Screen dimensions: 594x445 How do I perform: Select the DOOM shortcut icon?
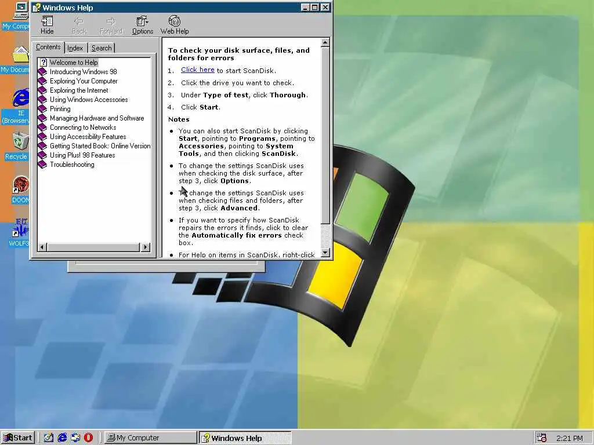tap(20, 190)
